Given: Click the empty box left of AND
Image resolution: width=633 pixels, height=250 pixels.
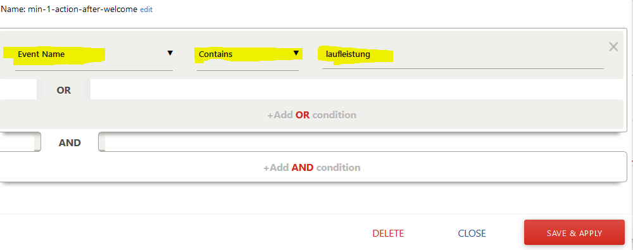Looking at the screenshot, I should (x=20, y=142).
